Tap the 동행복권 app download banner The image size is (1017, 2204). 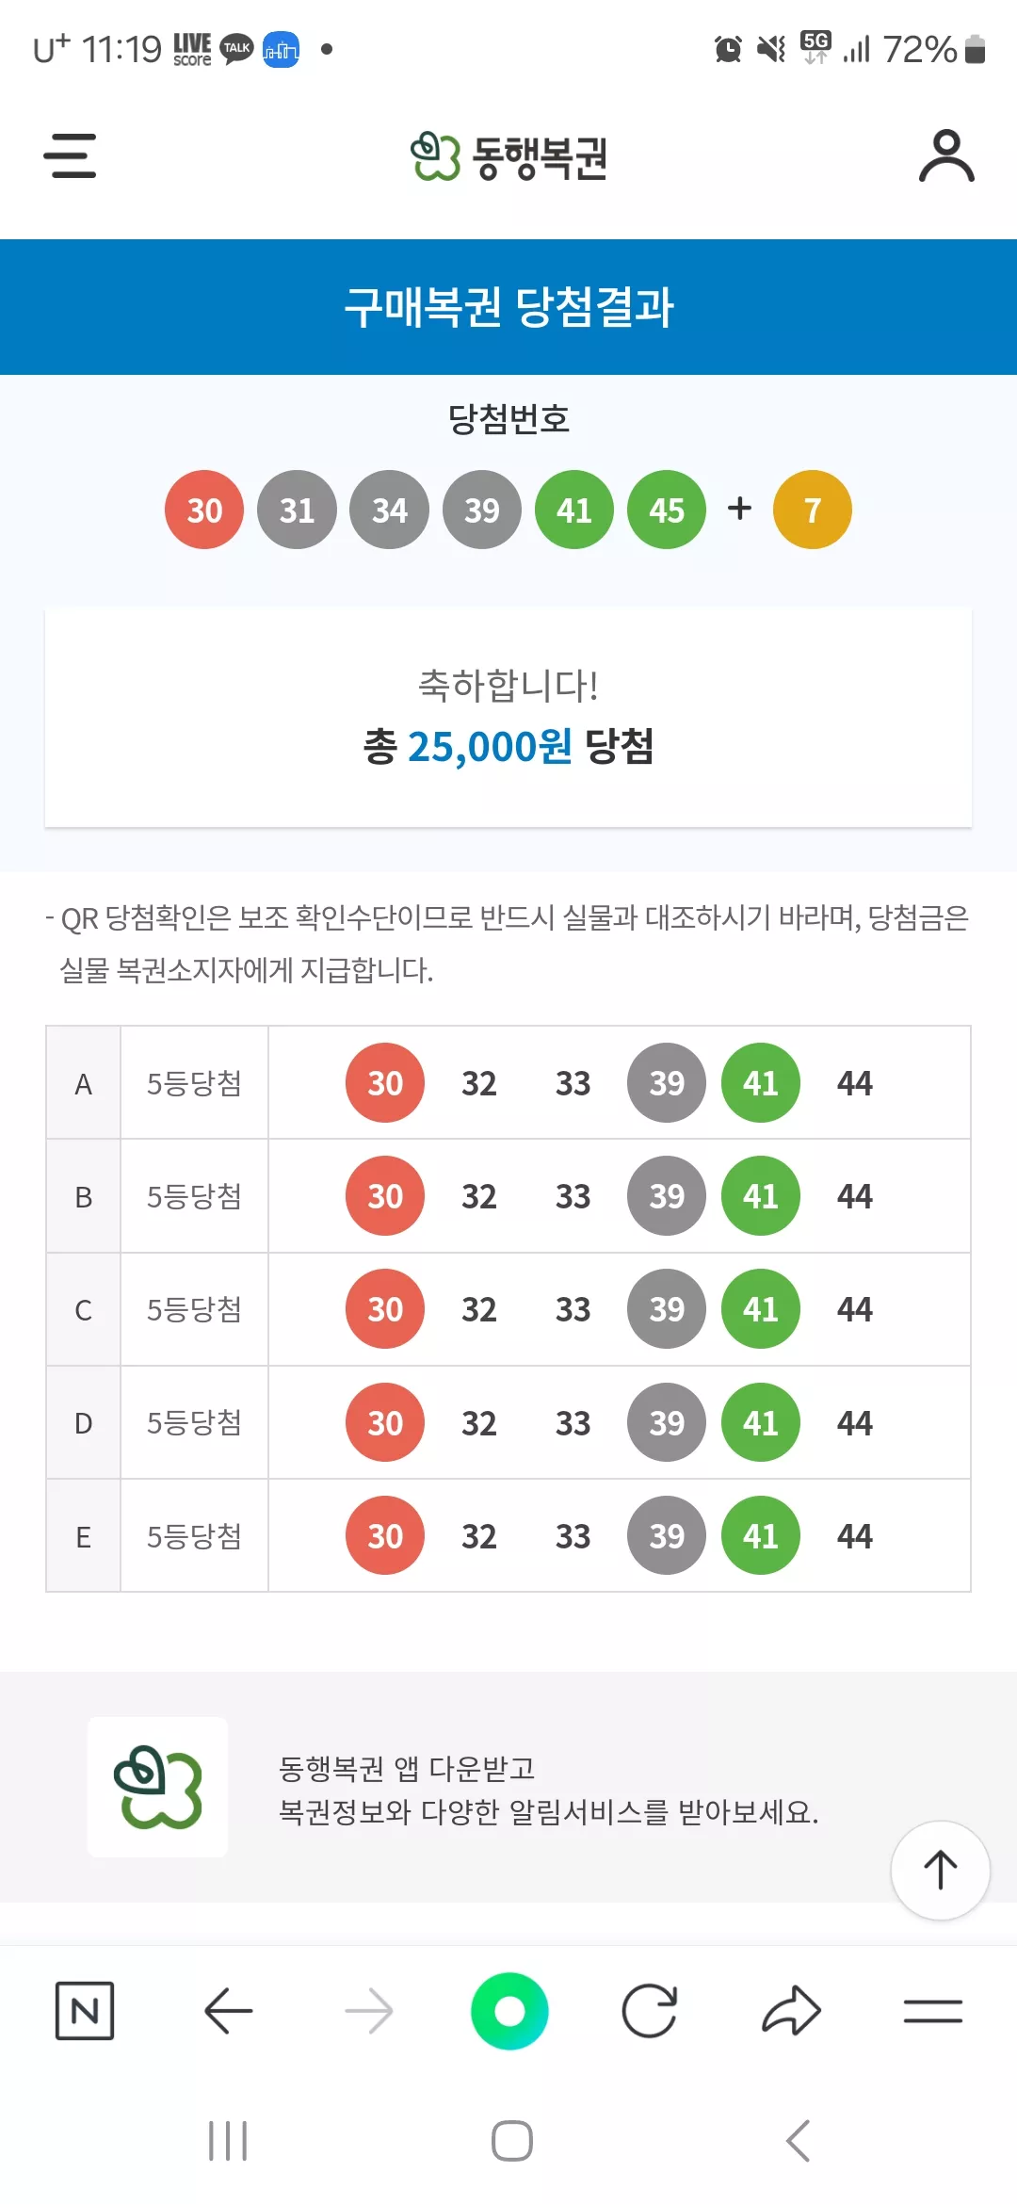(508, 1787)
